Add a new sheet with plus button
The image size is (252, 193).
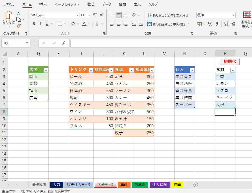pos(195,185)
